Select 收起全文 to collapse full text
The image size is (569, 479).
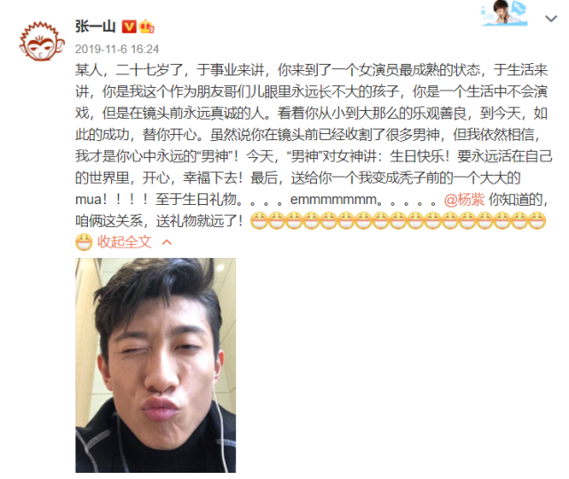pyautogui.click(x=124, y=242)
